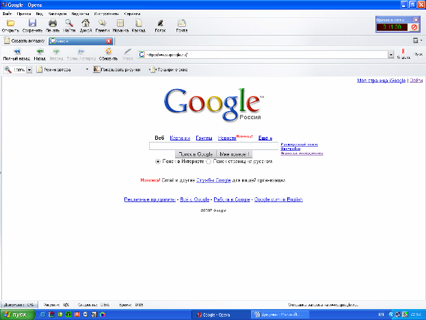Click the URL address bar field
The height and width of the screenshot is (320, 426).
pyautogui.click(x=263, y=55)
